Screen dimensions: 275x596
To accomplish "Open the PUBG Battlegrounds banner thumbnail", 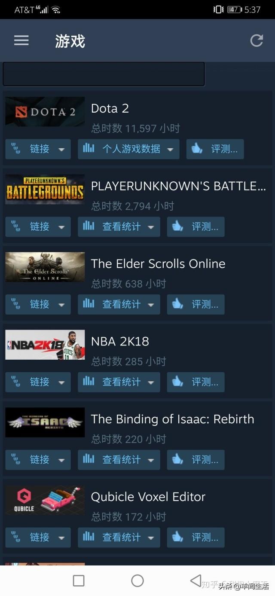I will pyautogui.click(x=45, y=189).
